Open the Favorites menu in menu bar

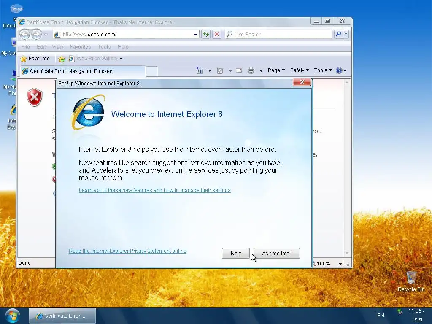point(80,46)
